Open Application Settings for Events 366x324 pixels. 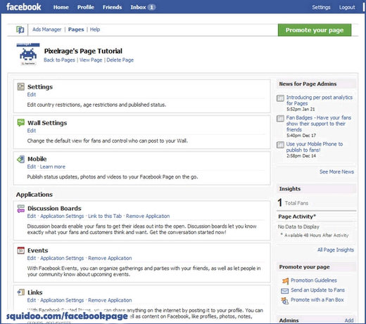(62, 258)
